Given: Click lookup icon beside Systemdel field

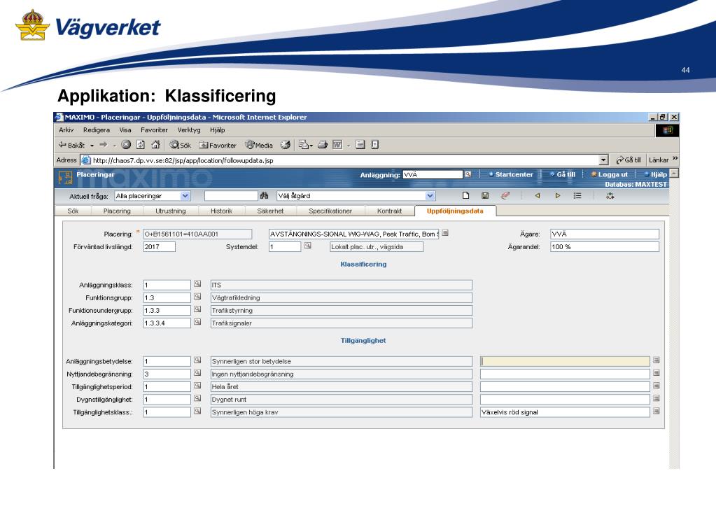Looking at the screenshot, I should tap(307, 246).
